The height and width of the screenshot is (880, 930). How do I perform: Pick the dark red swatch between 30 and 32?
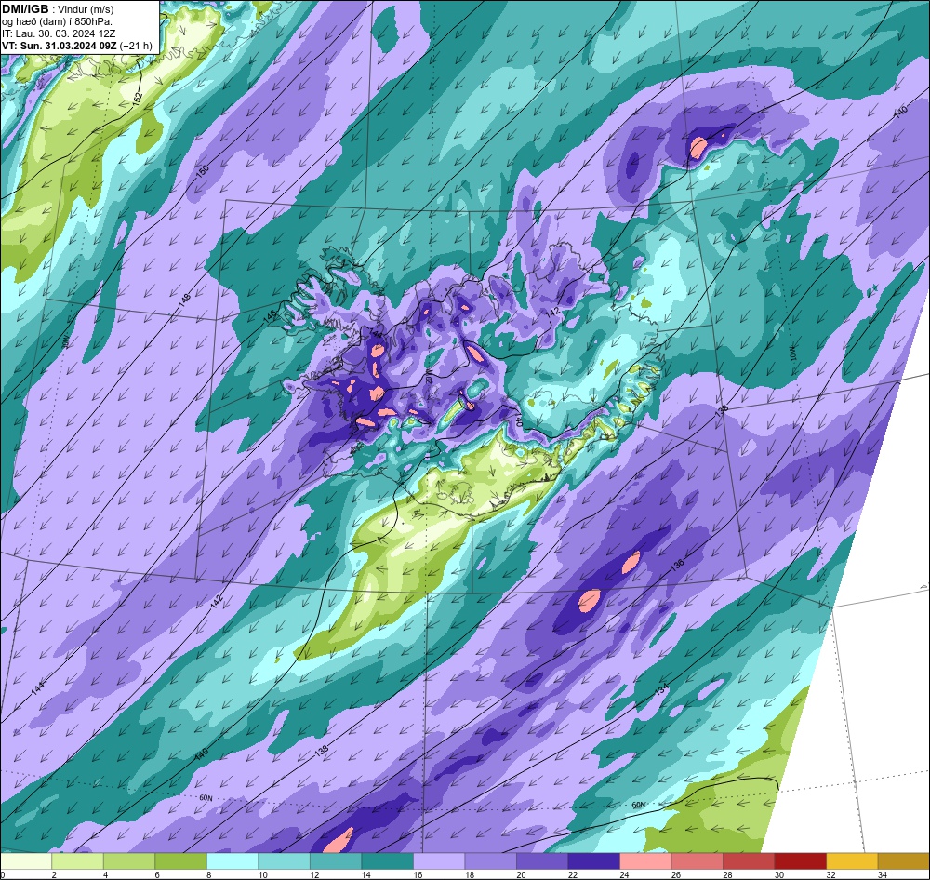[x=800, y=861]
